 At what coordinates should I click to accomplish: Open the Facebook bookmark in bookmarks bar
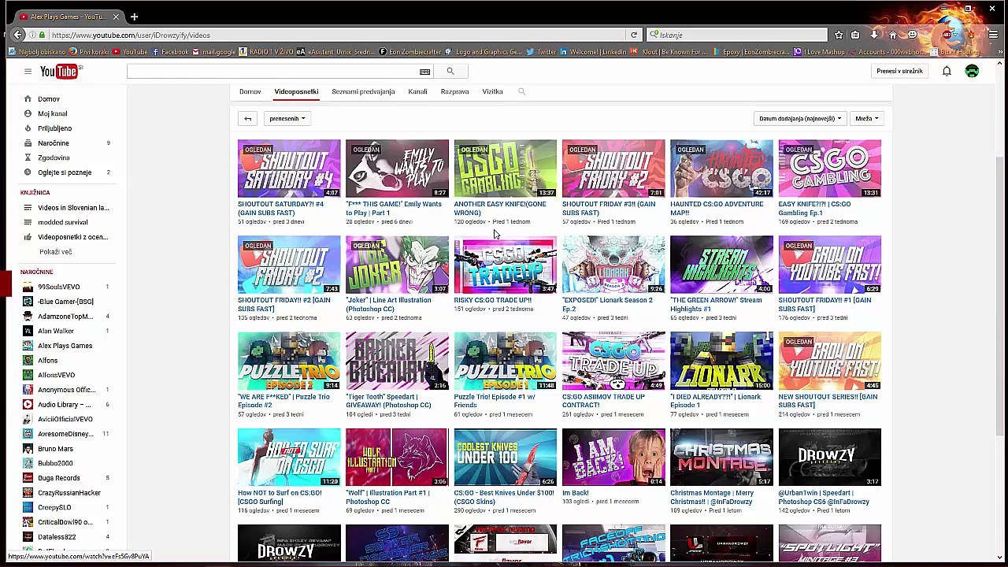[170, 52]
